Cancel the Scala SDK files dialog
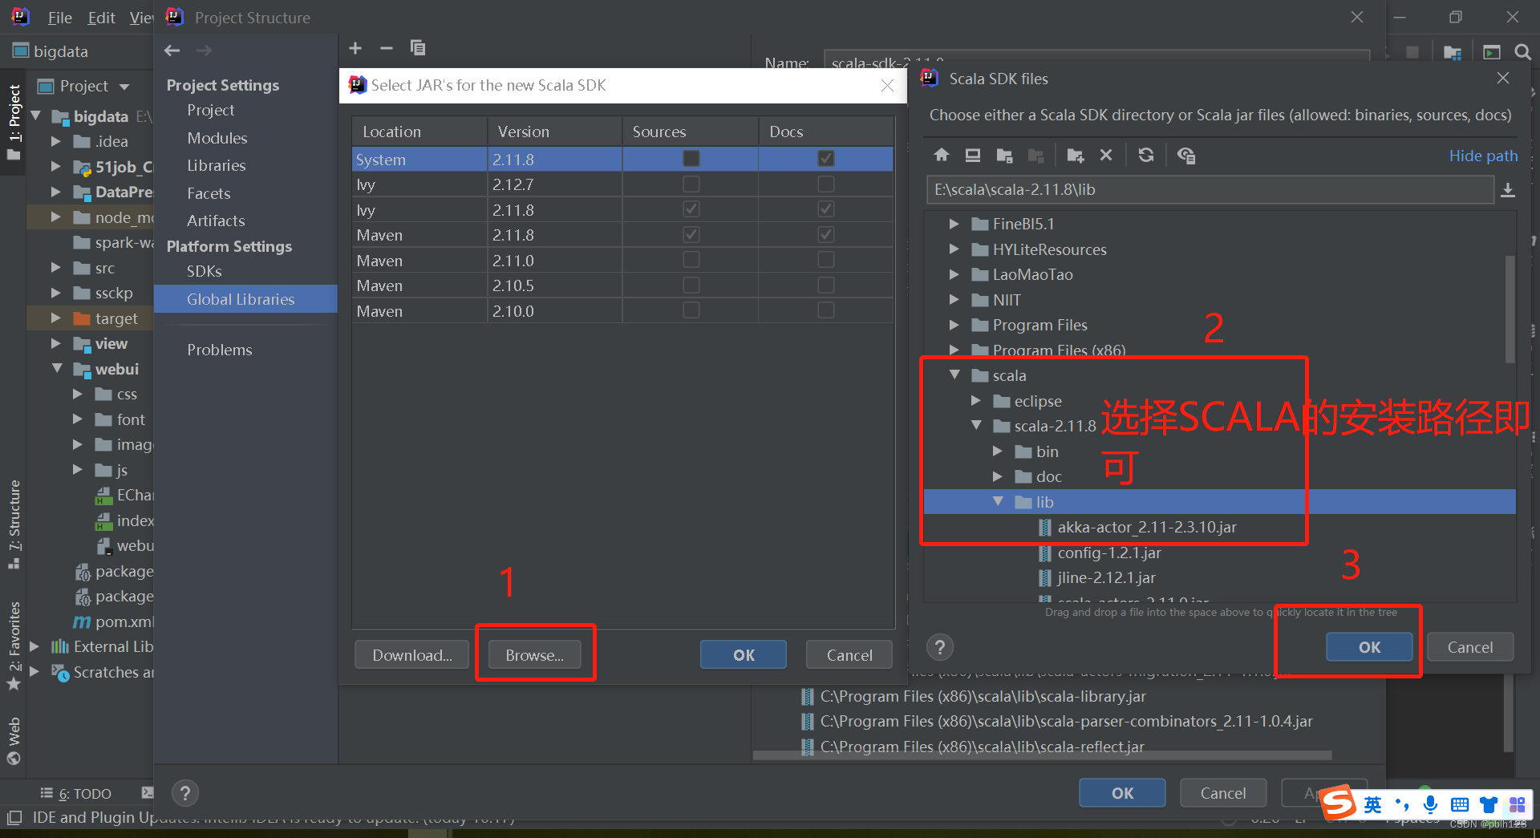The image size is (1540, 838). [x=1470, y=647]
